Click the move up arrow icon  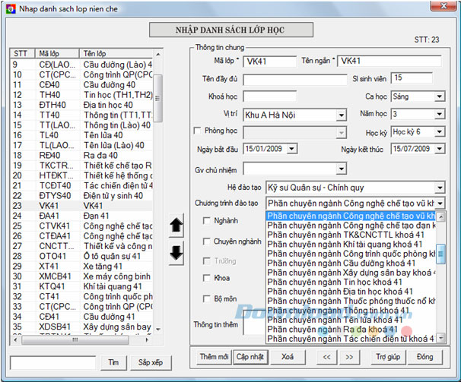(x=176, y=225)
